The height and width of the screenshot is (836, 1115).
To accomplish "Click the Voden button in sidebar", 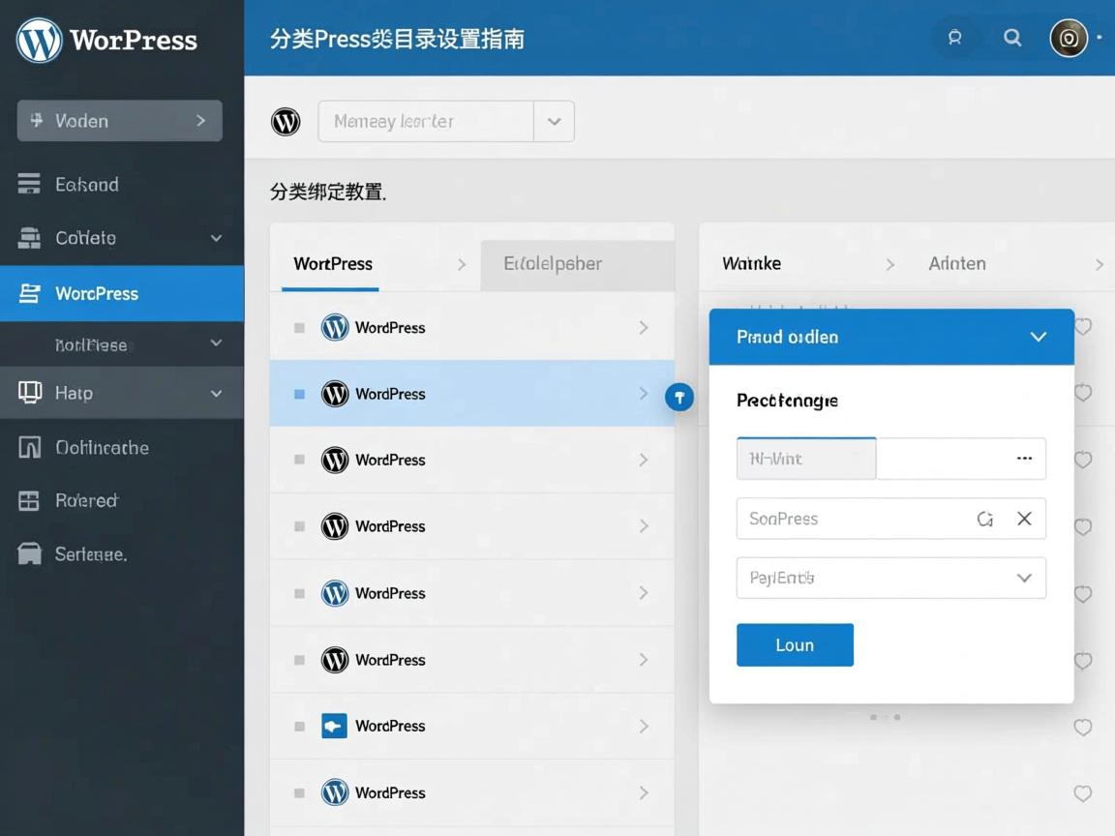I will click(120, 121).
